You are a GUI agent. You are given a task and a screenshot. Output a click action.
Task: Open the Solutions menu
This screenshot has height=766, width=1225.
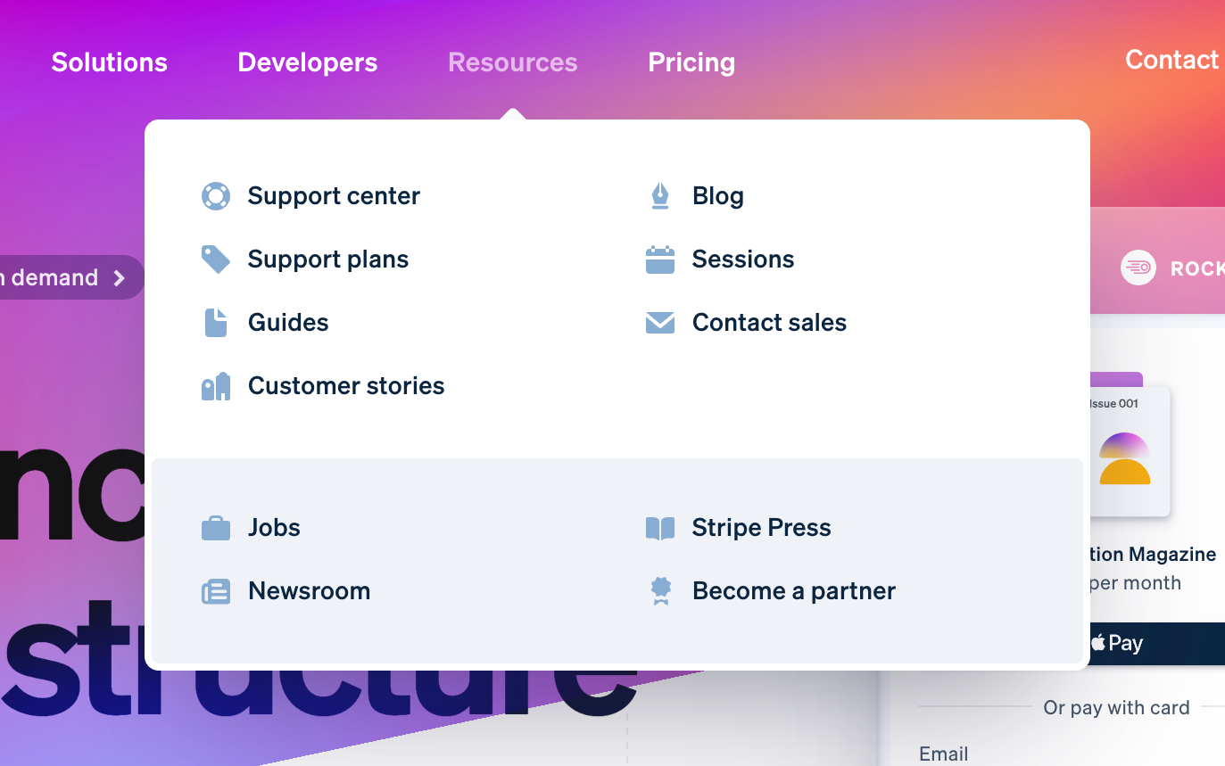pos(109,62)
